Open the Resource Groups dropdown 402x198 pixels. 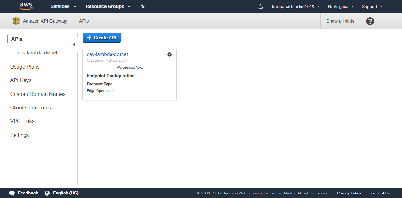[108, 6]
